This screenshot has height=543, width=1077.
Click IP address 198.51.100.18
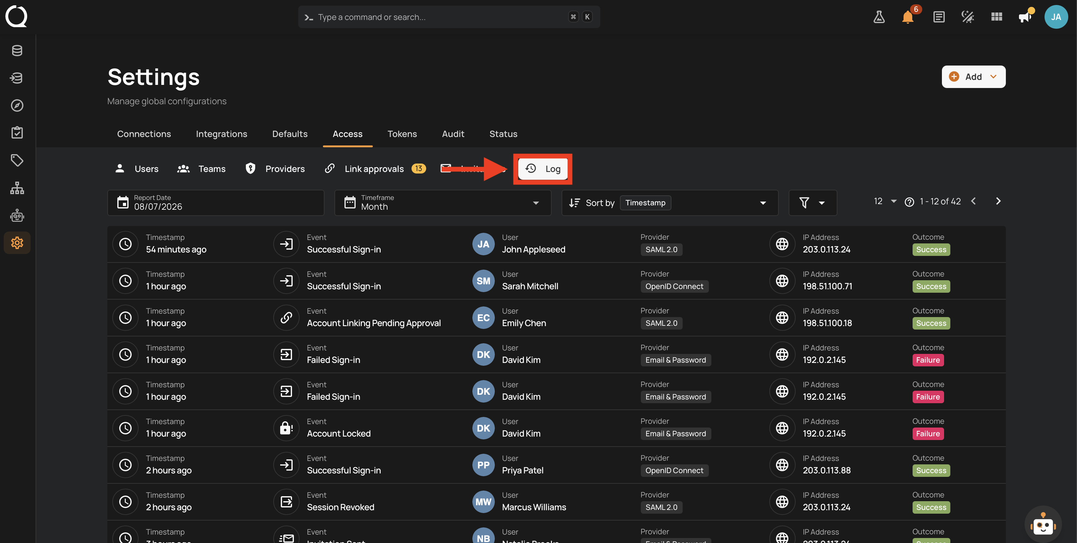827,323
